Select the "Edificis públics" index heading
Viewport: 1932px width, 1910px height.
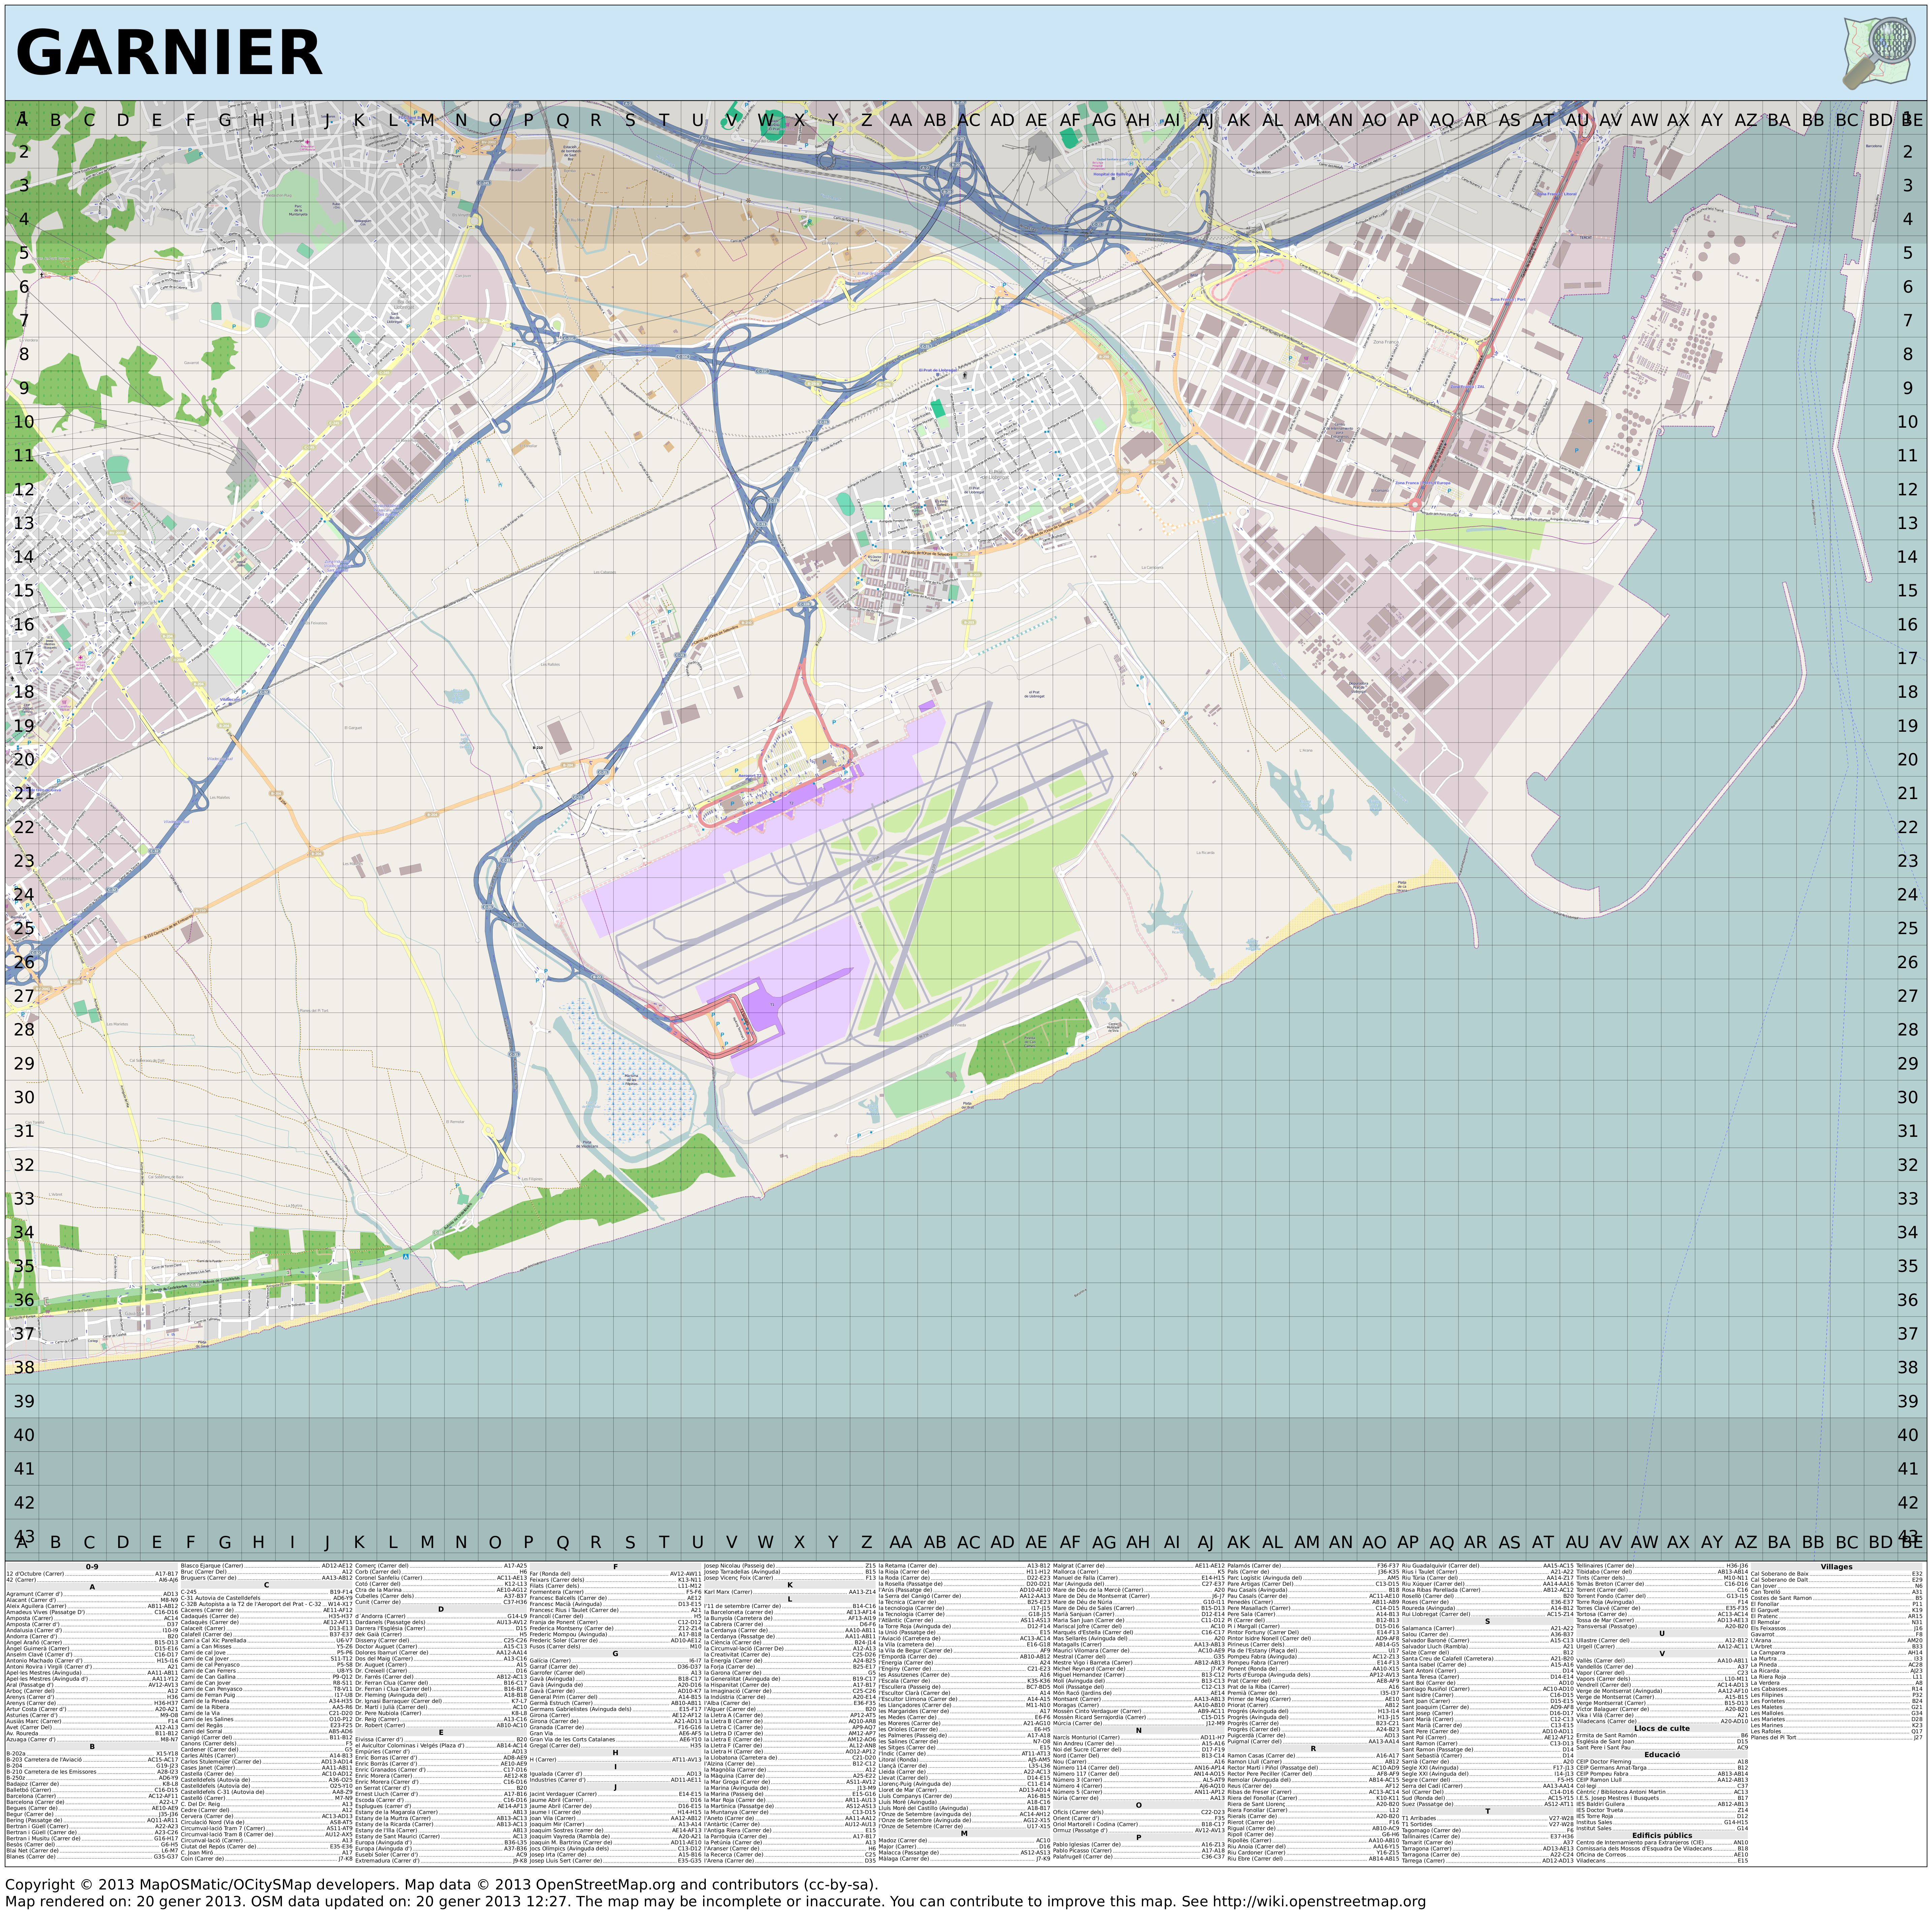coord(1662,1835)
